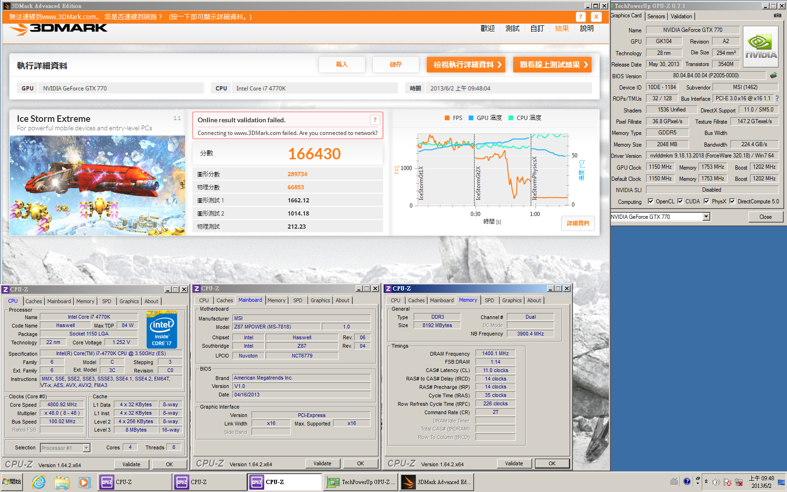Click the blue help icon in taskbar language bar
The height and width of the screenshot is (492, 787).
coord(687,481)
